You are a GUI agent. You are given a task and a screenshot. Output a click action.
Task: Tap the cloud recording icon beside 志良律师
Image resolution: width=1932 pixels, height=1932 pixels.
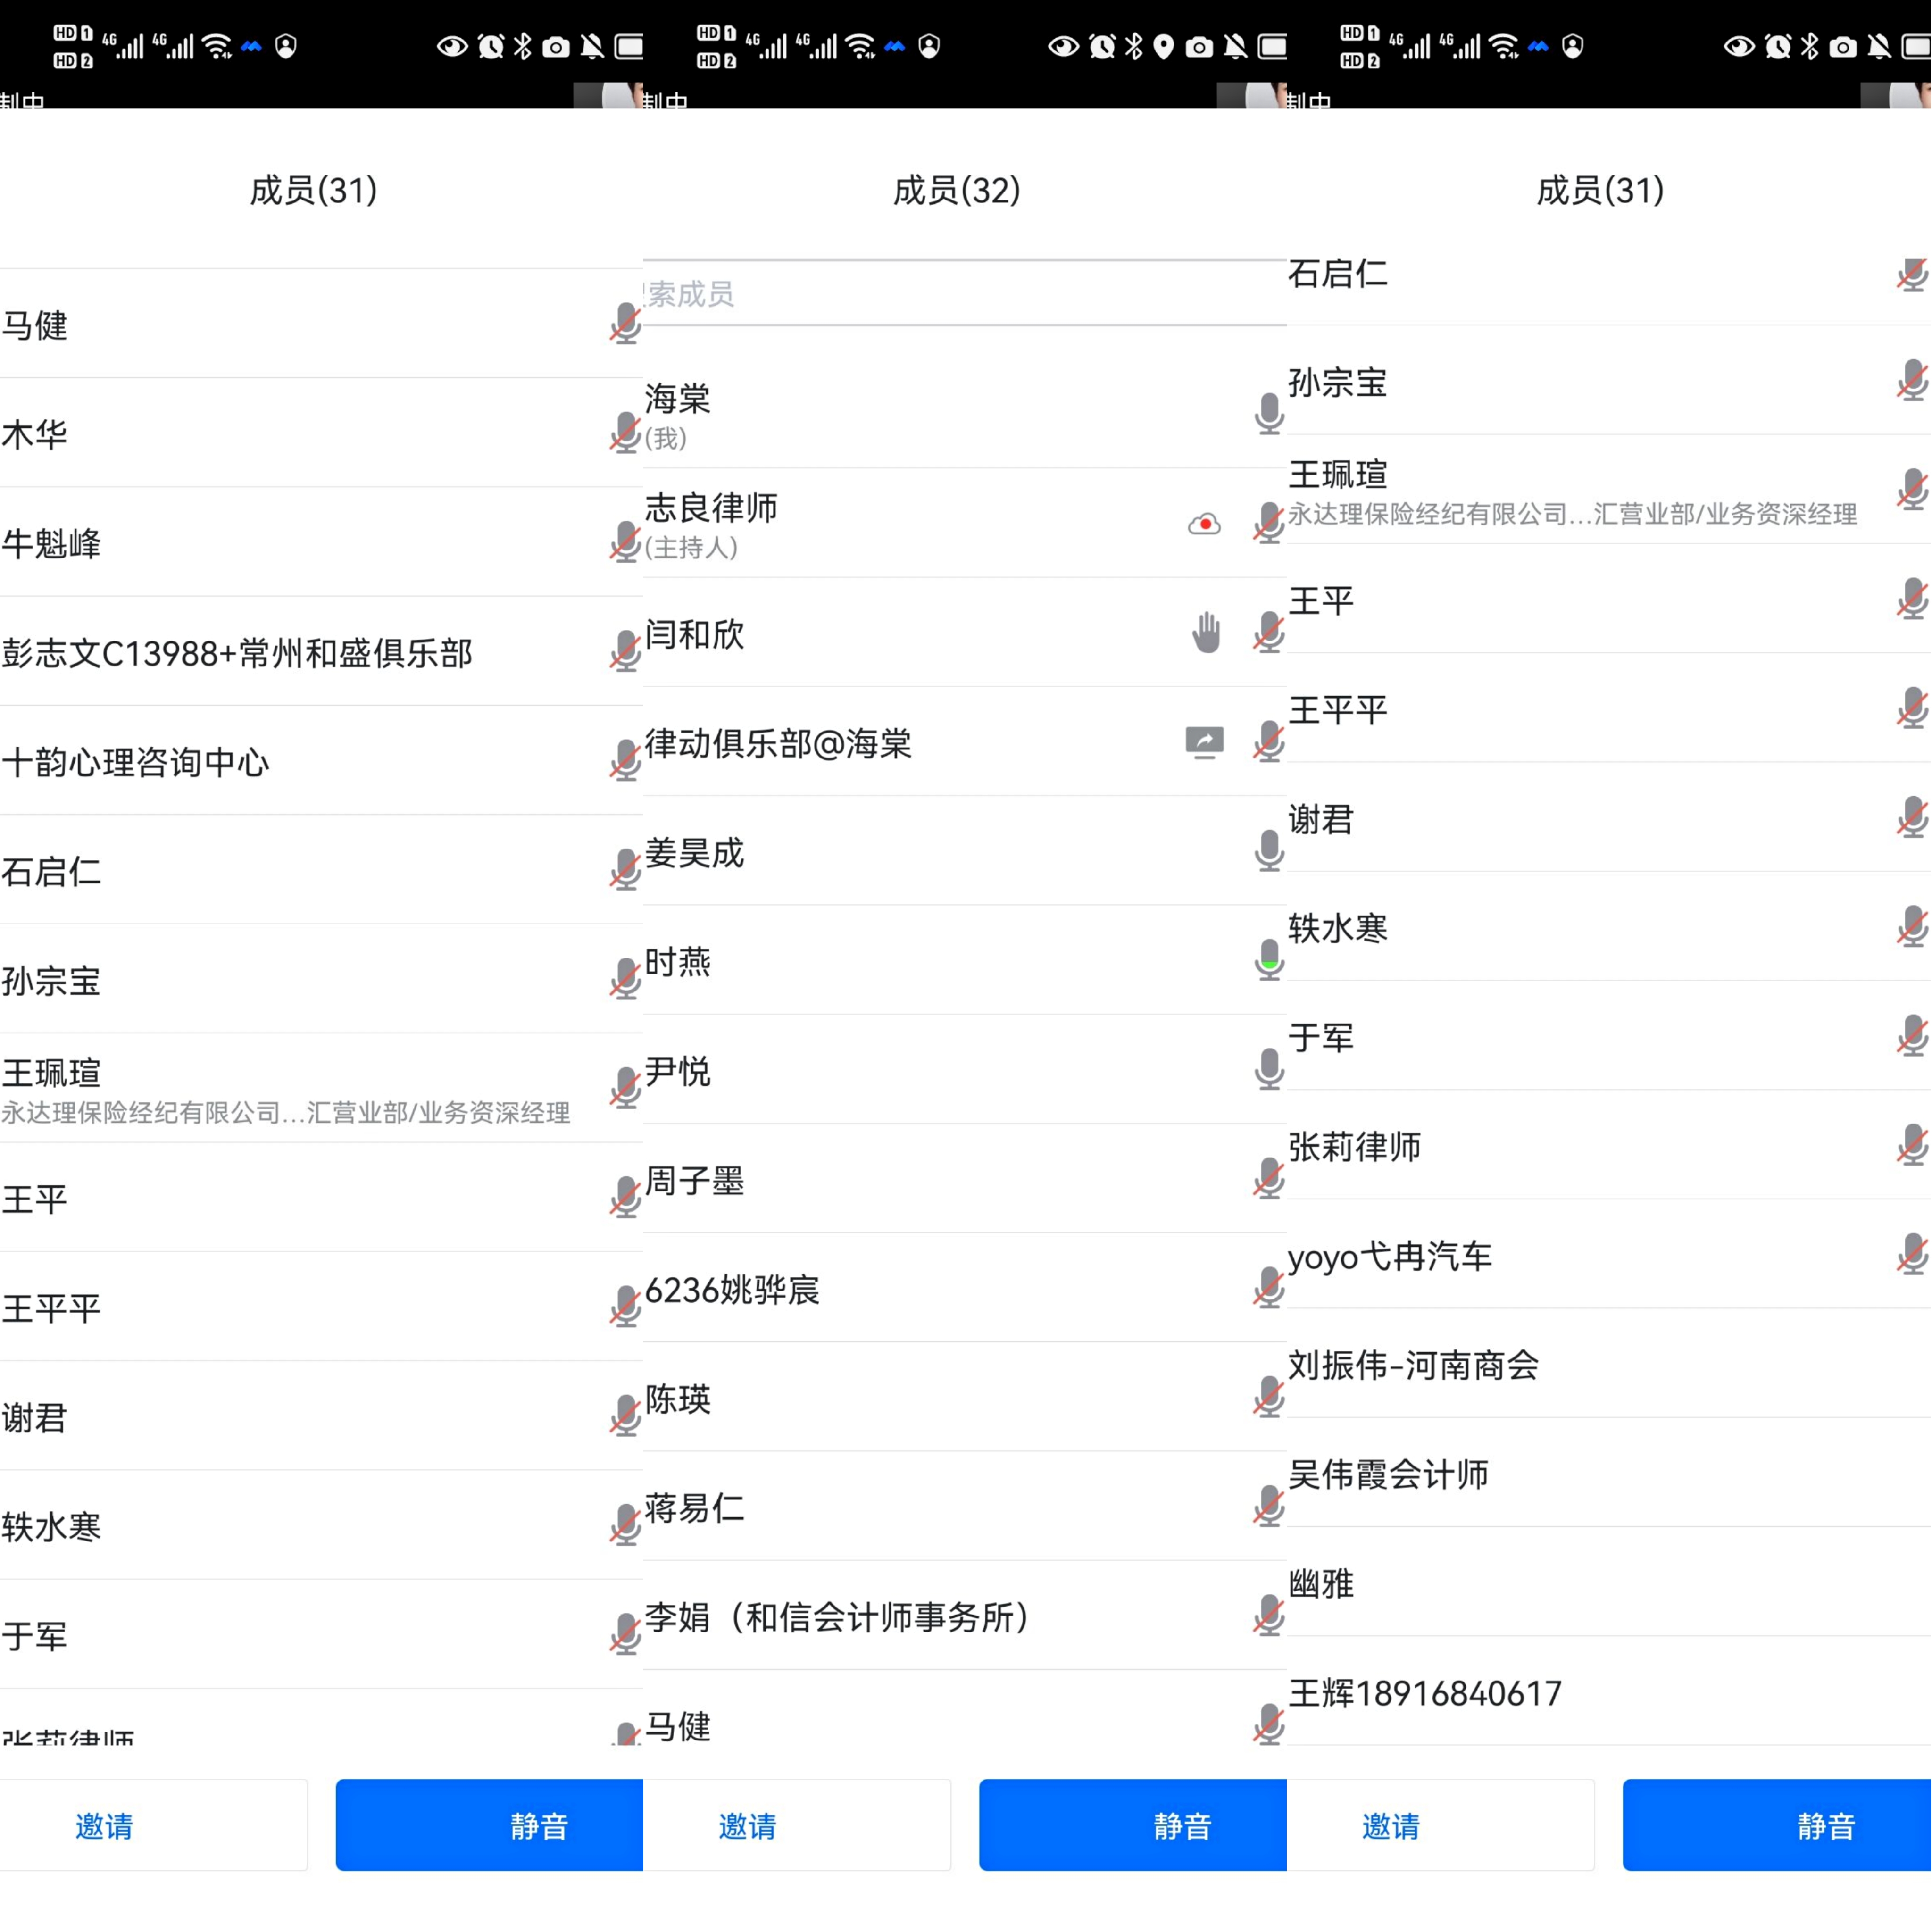pyautogui.click(x=1204, y=524)
